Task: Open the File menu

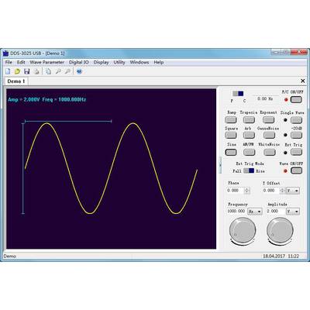Action: [x=9, y=62]
